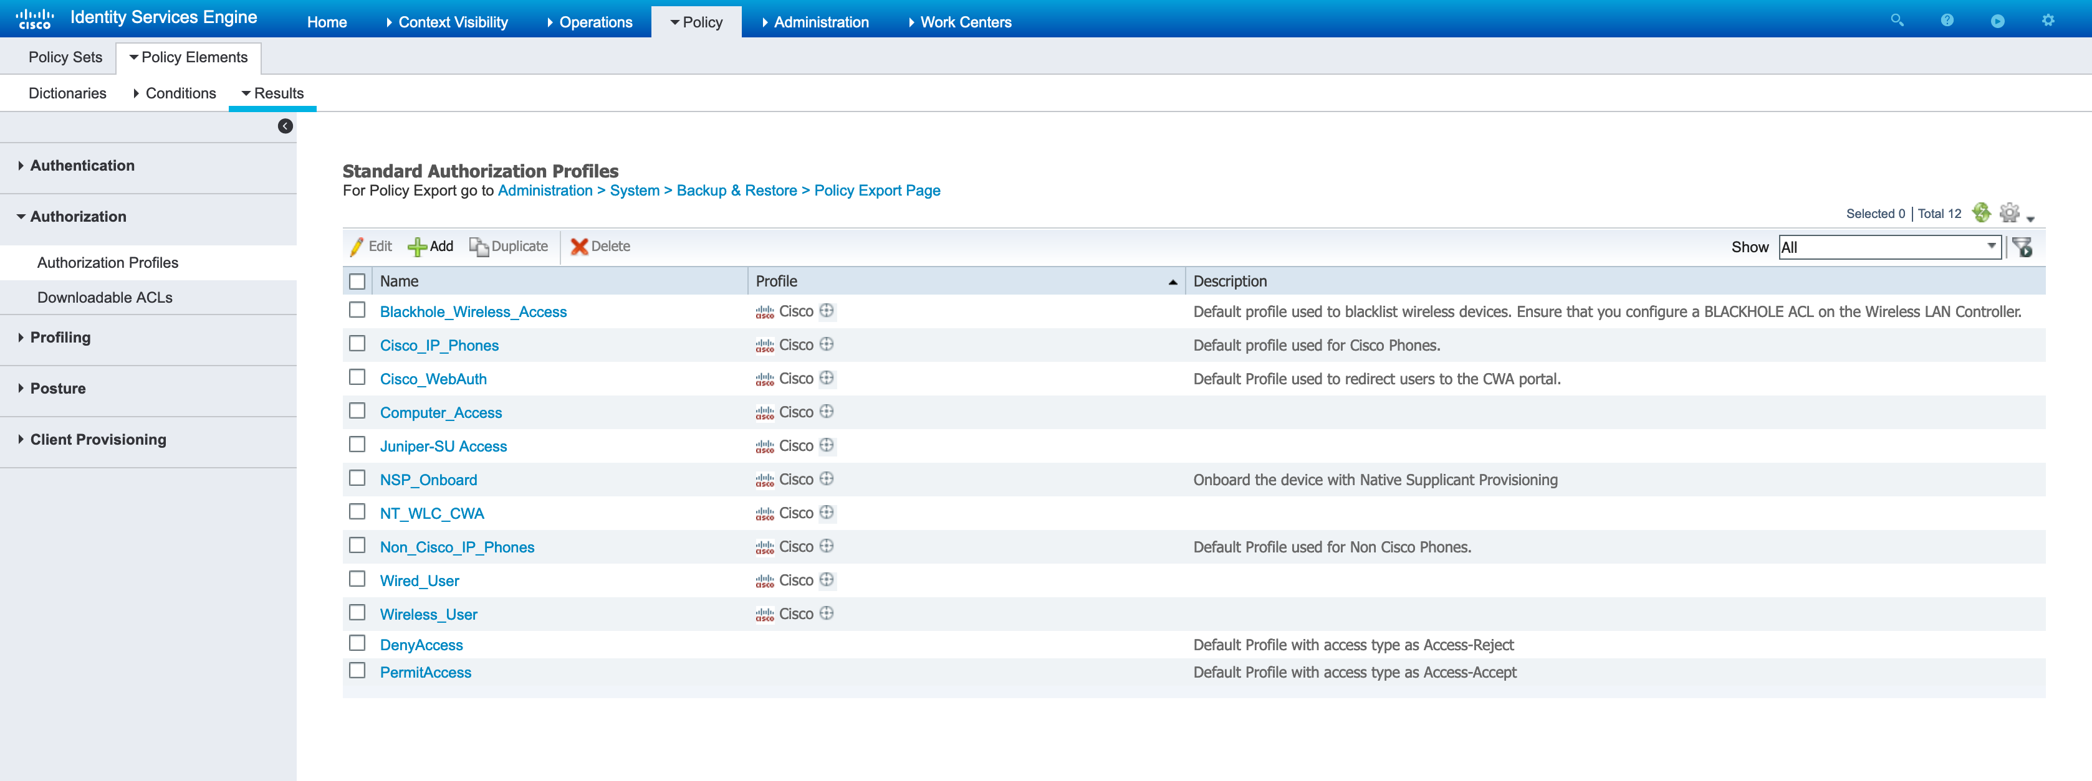Check the Juniper-SU Access row checkbox
This screenshot has width=2092, height=781.
pyautogui.click(x=357, y=445)
